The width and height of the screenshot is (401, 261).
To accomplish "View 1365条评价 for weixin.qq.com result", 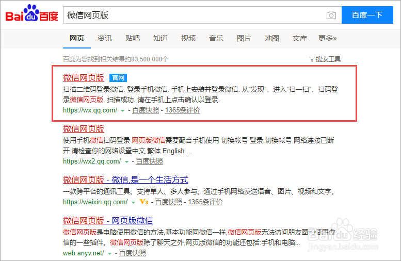I will coord(205,202).
